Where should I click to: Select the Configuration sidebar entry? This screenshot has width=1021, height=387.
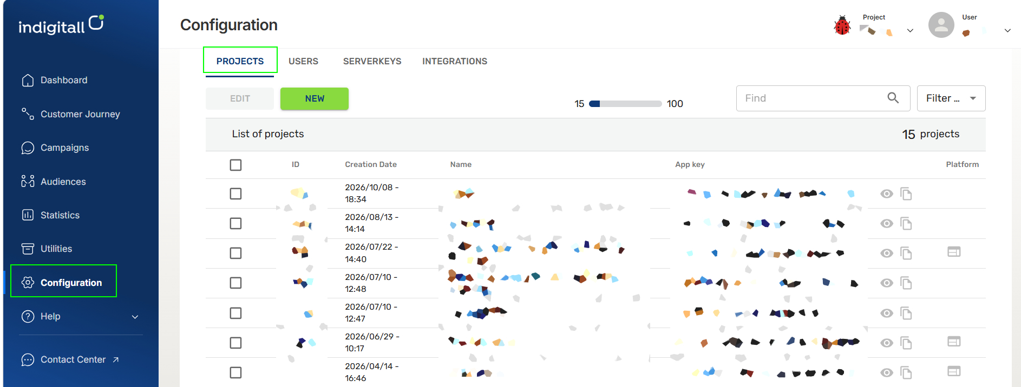click(63, 282)
